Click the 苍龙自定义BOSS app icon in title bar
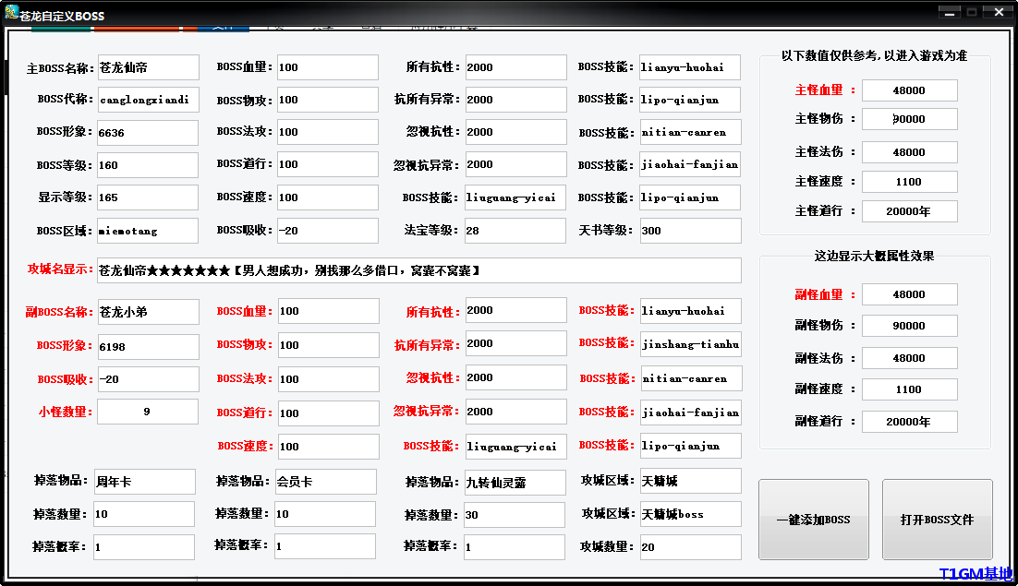 point(10,13)
